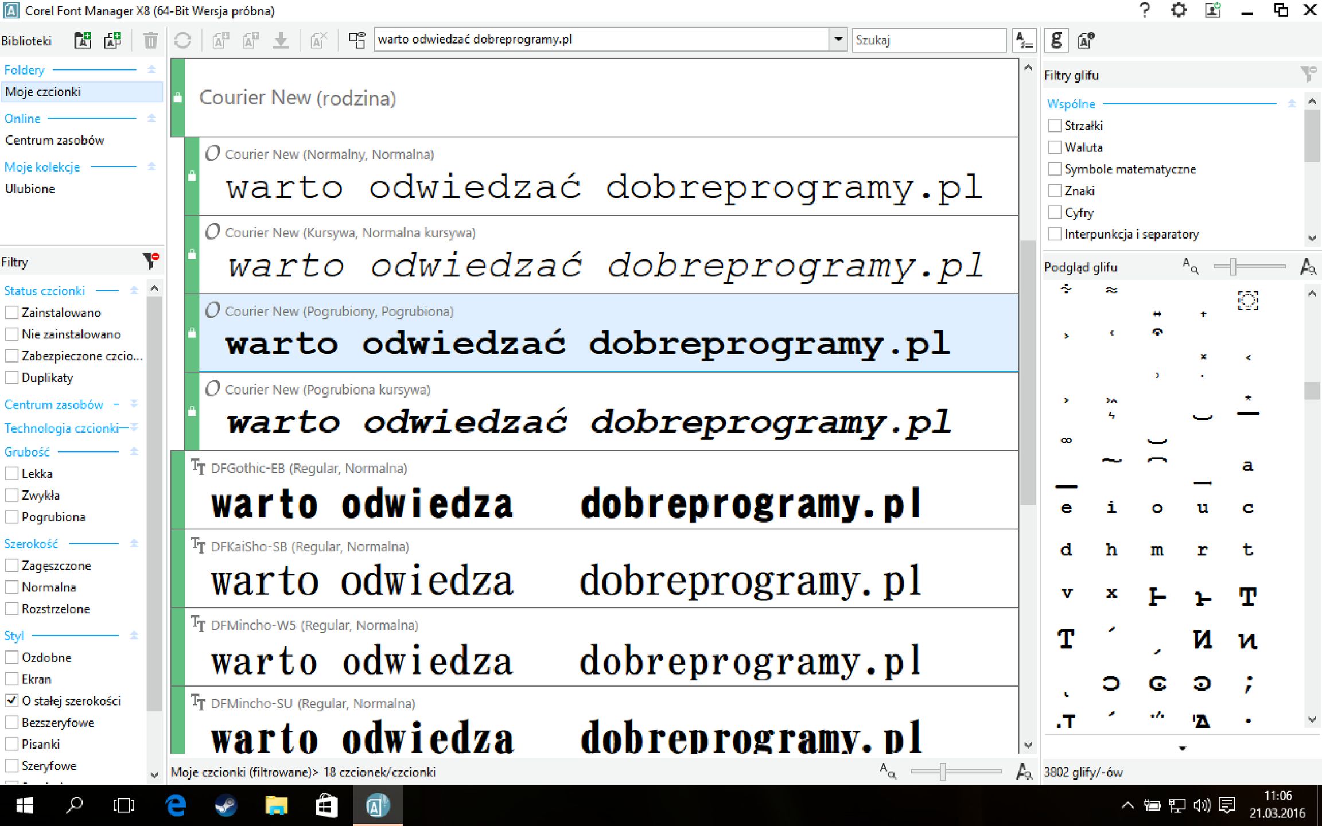Open Centrum zasobów under Online

[x=55, y=140]
